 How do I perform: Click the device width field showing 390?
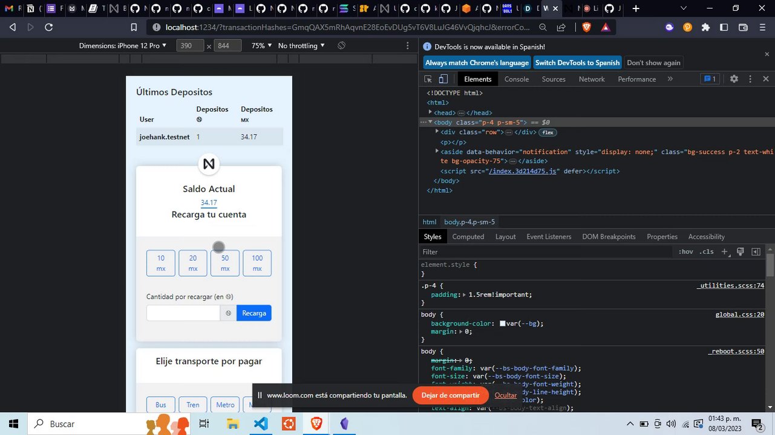pos(191,46)
